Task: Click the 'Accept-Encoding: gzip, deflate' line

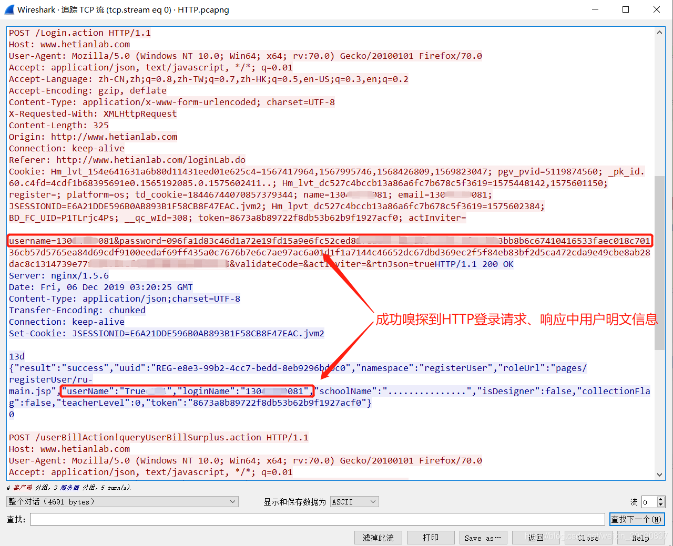Action: click(88, 90)
